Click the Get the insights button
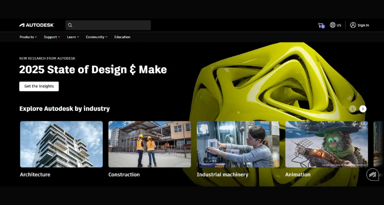The image size is (384, 205). pyautogui.click(x=39, y=86)
